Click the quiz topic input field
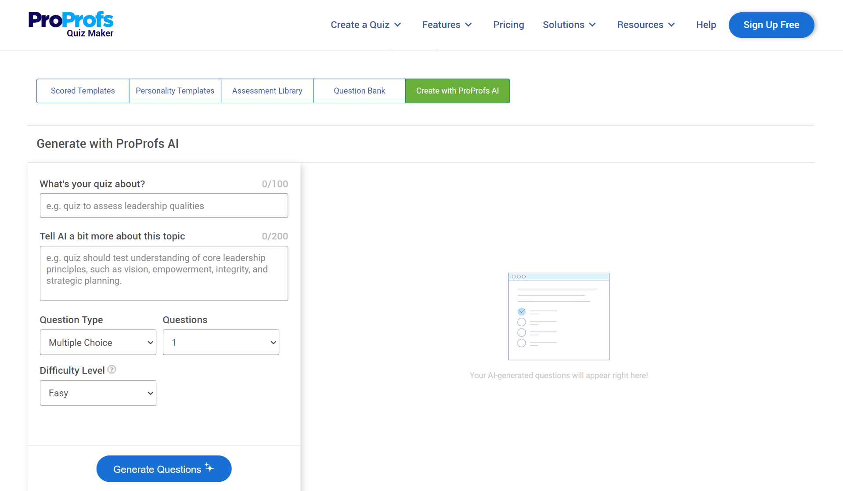This screenshot has height=491, width=843. point(164,206)
